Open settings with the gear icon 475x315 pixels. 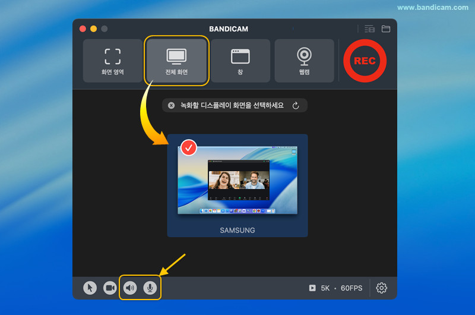click(382, 288)
